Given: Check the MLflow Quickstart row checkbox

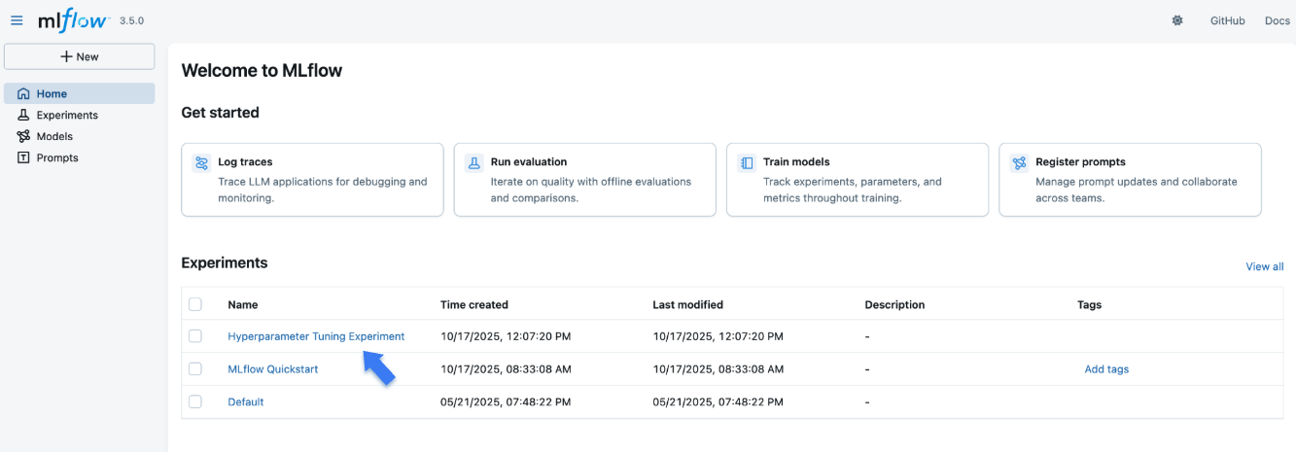Looking at the screenshot, I should (195, 369).
